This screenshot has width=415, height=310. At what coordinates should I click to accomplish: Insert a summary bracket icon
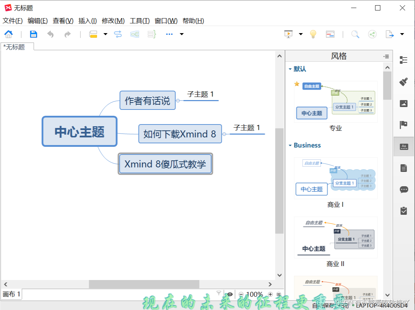coord(152,34)
